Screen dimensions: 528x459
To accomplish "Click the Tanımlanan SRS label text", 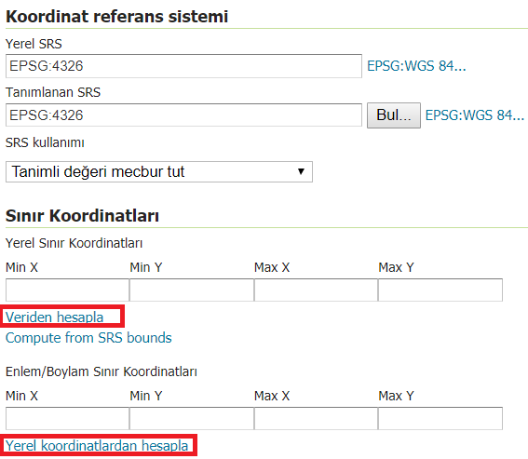I will pyautogui.click(x=53, y=92).
